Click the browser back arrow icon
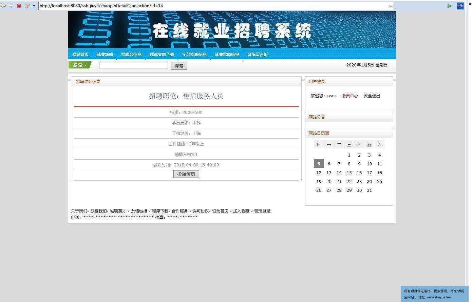 tap(3, 6)
